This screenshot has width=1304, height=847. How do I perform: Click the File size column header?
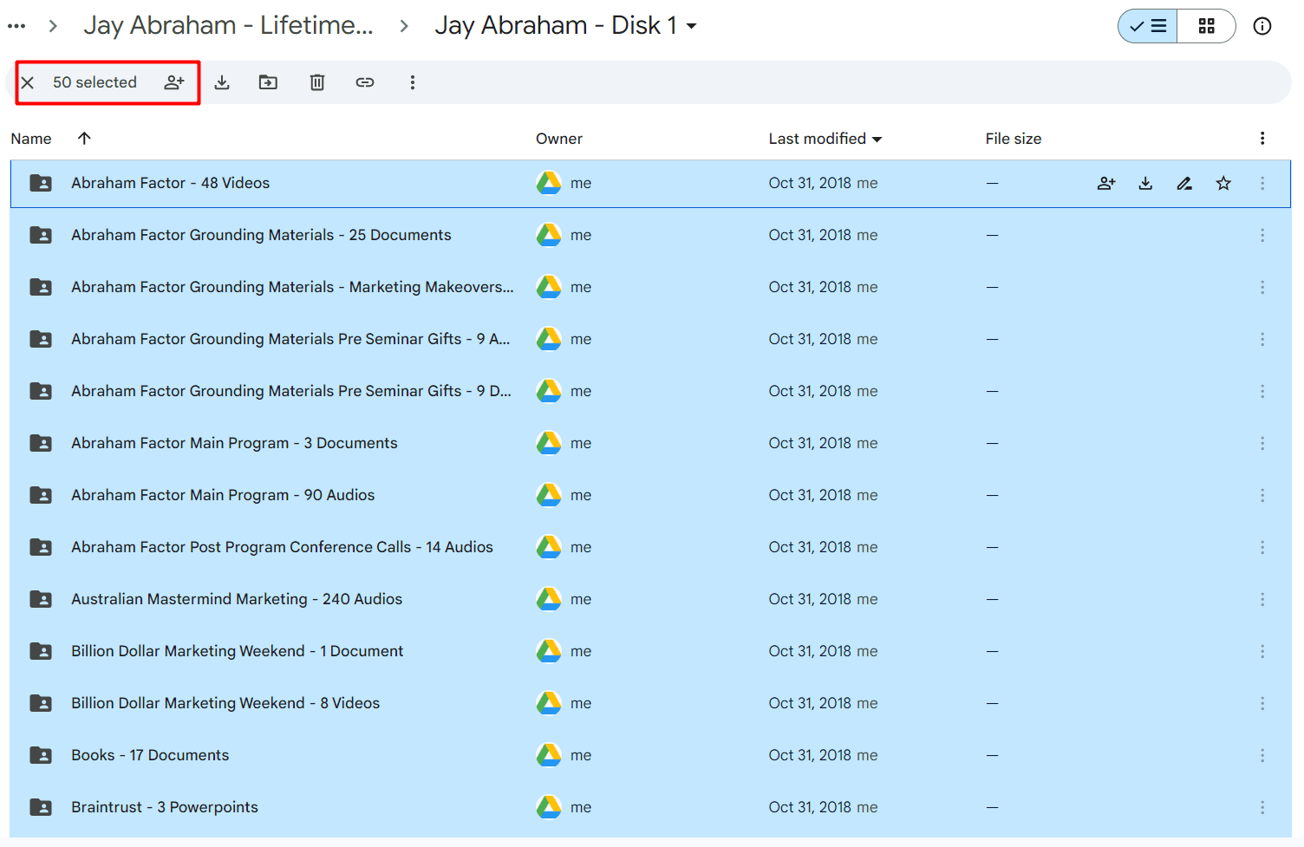(x=1014, y=139)
